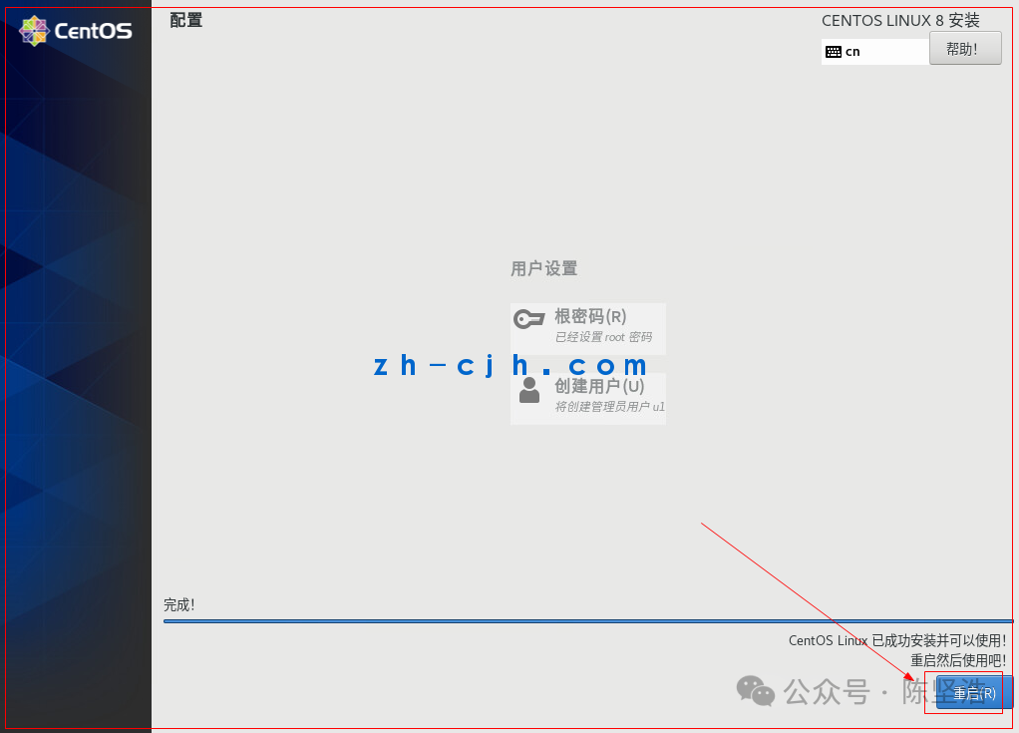Screen dimensions: 1019x733
Task: Click the 配置 page title
Action: [x=186, y=20]
